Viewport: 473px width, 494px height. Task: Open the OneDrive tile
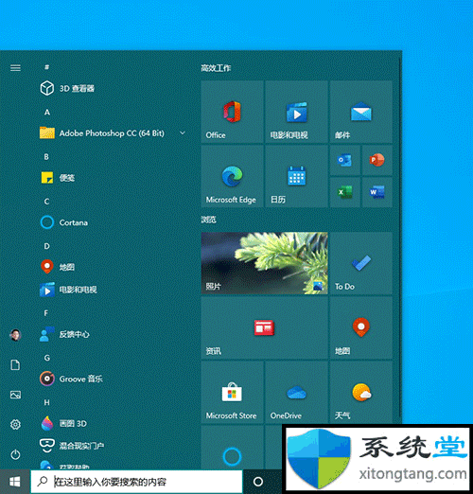point(296,393)
